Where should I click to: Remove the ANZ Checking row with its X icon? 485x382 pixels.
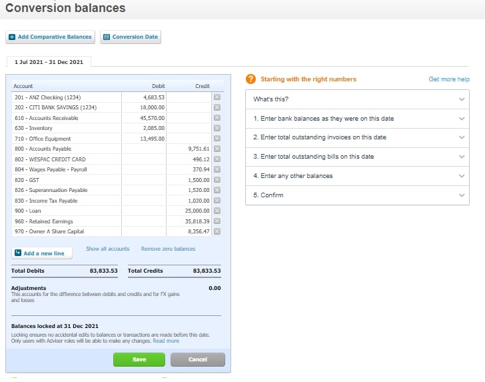pos(217,97)
